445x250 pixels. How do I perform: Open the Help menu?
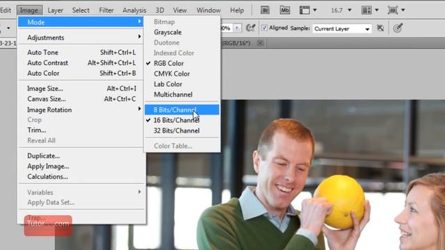pos(237,10)
